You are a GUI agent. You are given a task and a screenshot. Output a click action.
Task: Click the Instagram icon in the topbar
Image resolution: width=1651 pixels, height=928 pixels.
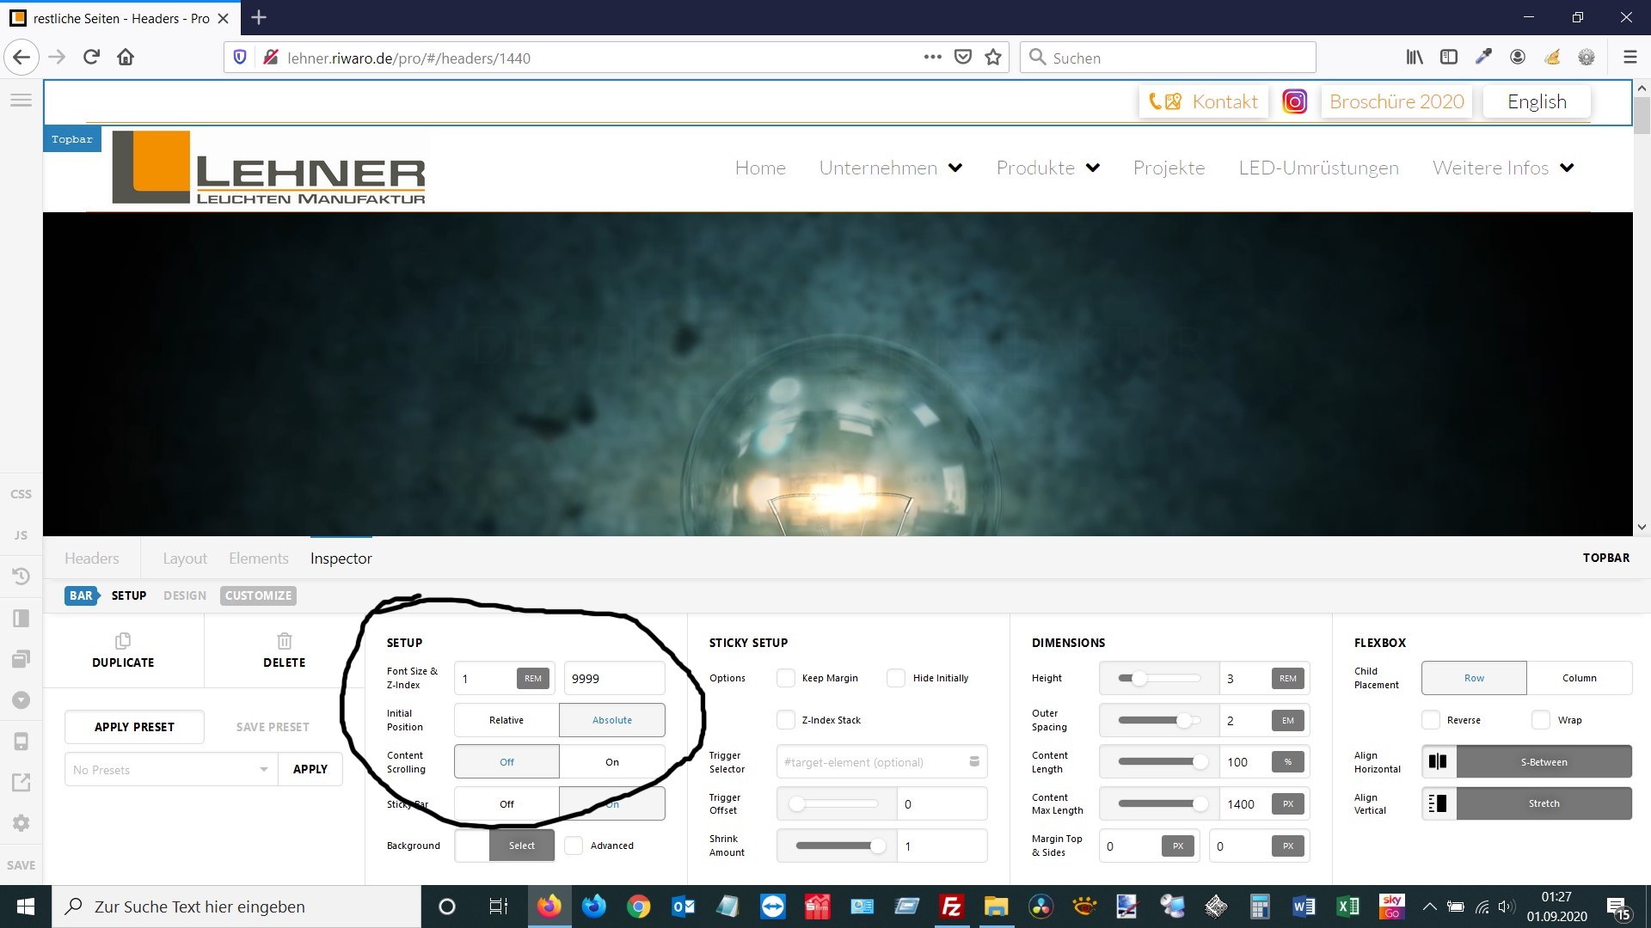tap(1294, 101)
